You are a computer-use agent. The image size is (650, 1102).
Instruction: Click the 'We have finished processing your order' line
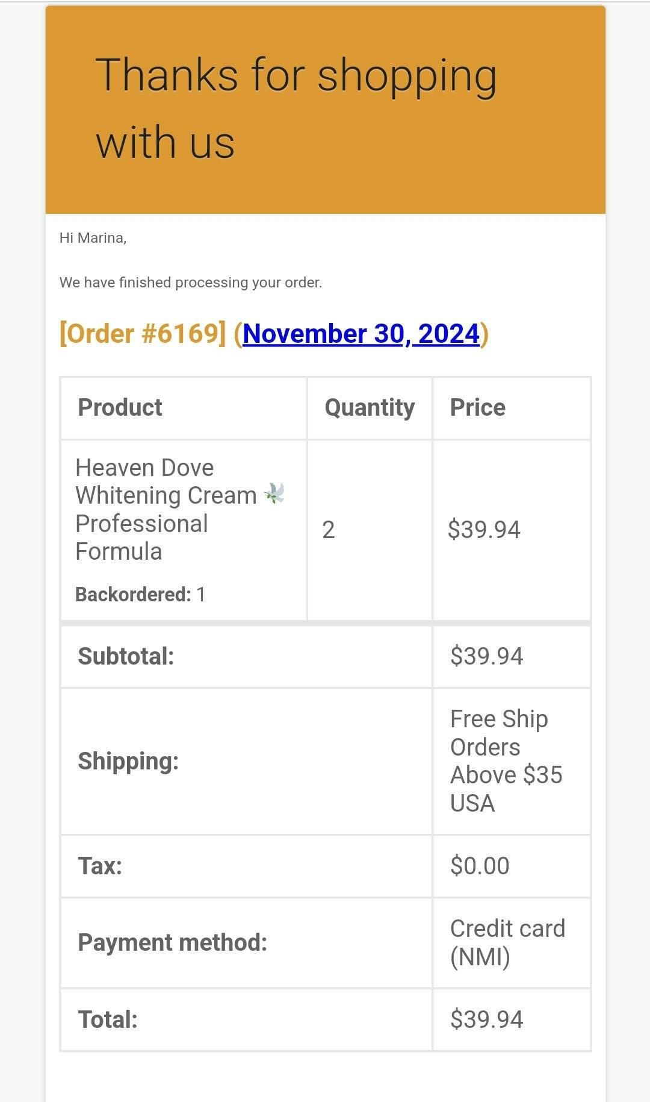190,283
